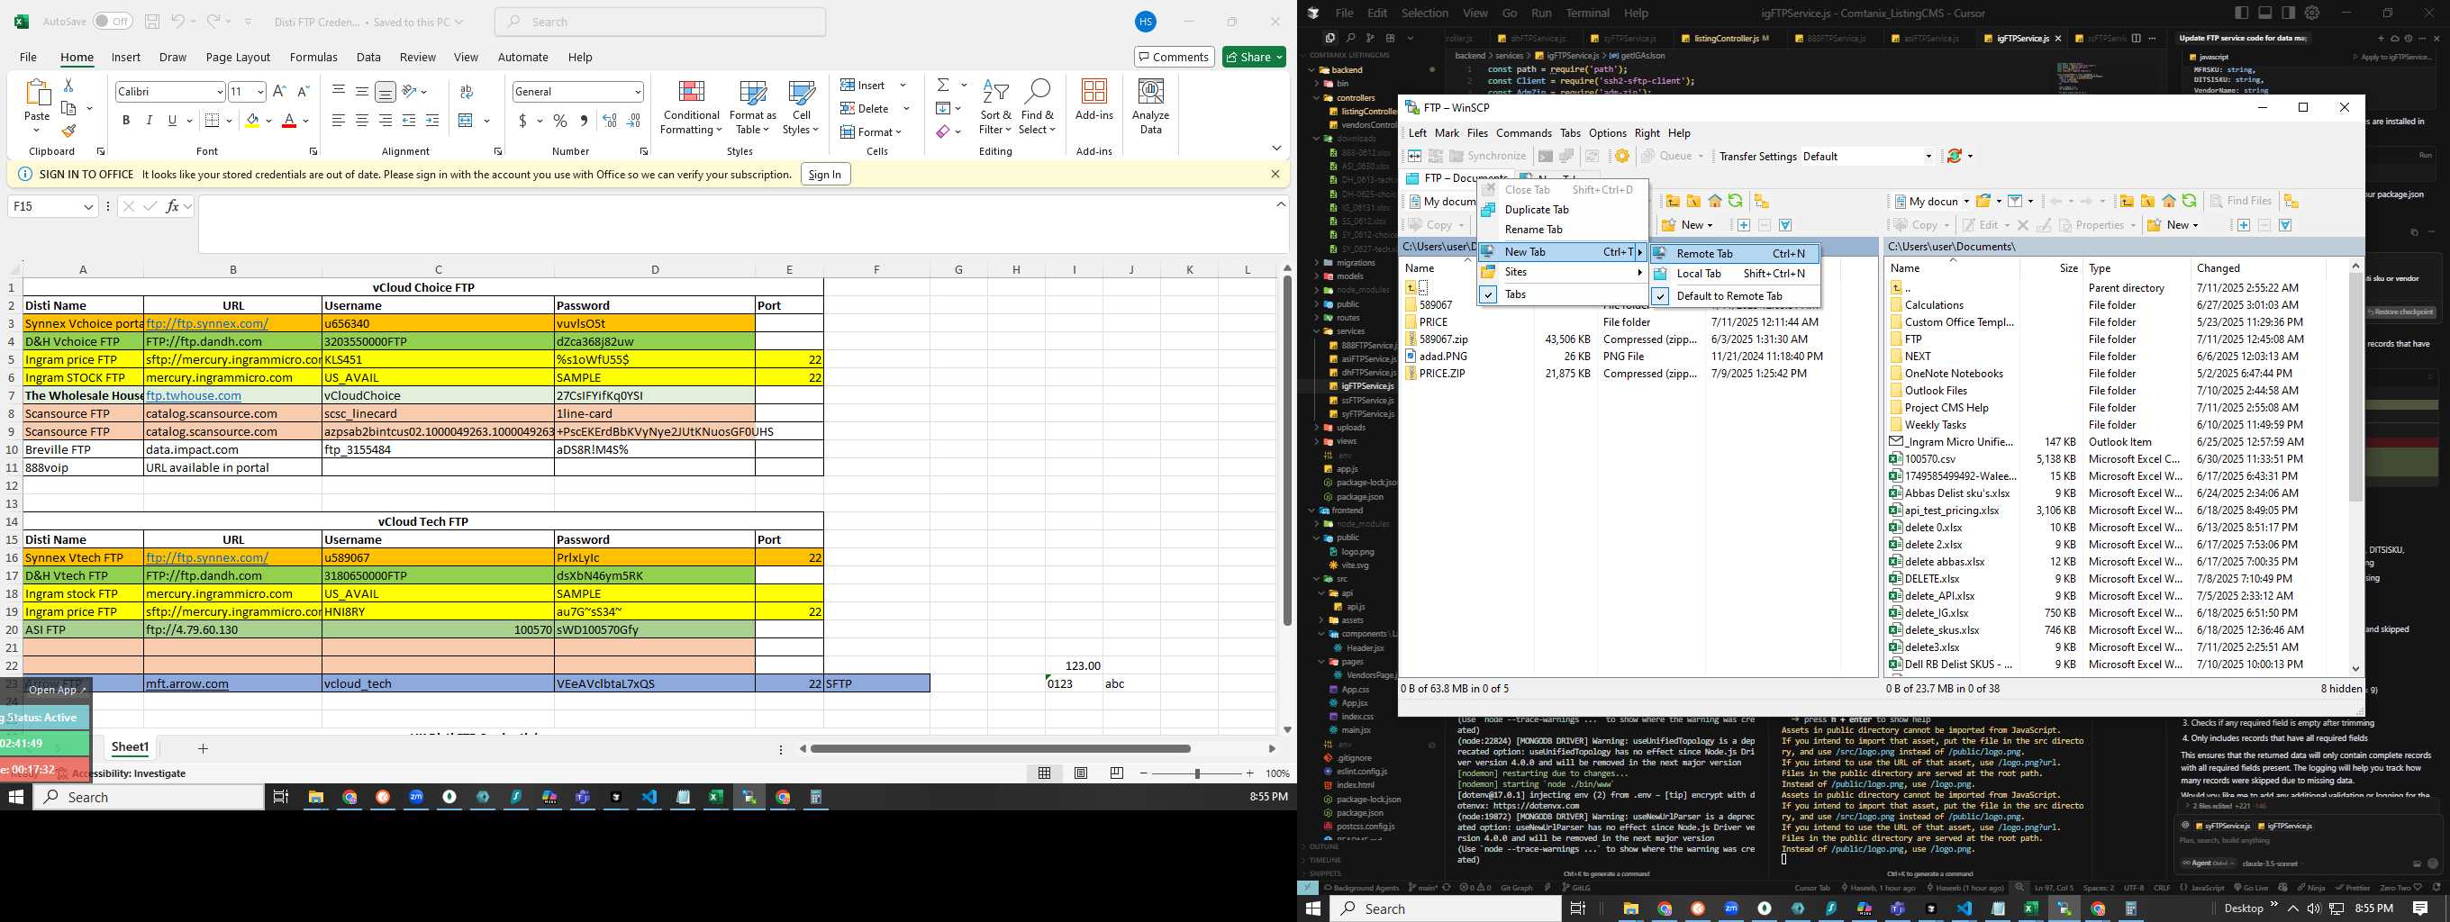The height and width of the screenshot is (922, 2450).
Task: Apply yellow fill color bucket
Action: pos(252,121)
